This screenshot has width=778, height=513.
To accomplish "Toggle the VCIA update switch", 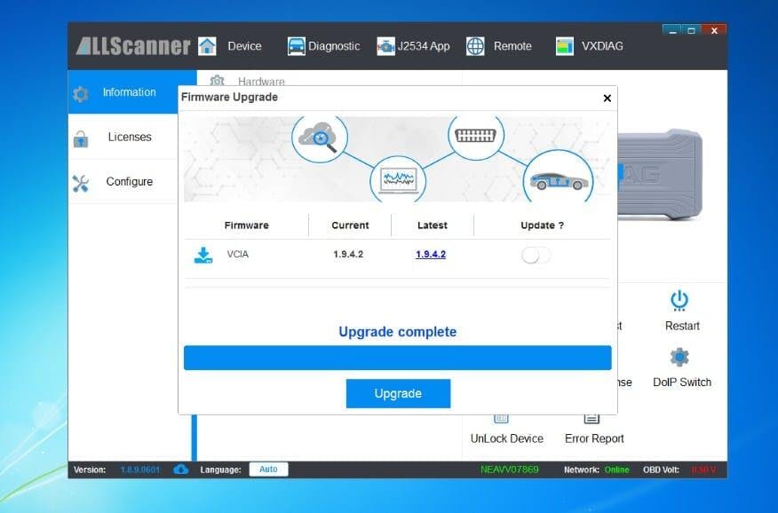I will tap(536, 256).
